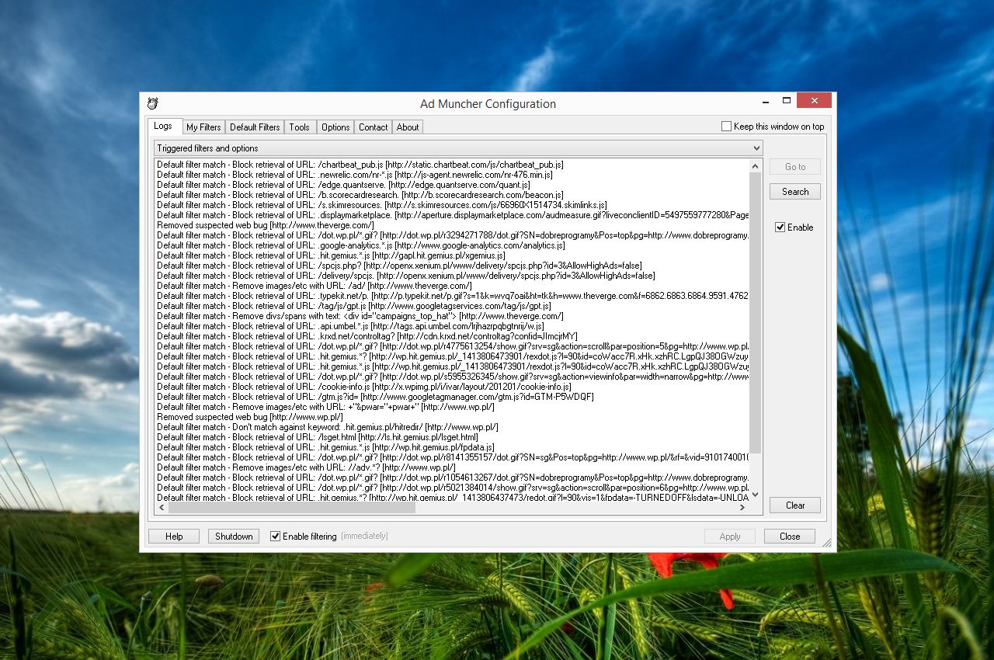Click the Go to button

coord(795,167)
